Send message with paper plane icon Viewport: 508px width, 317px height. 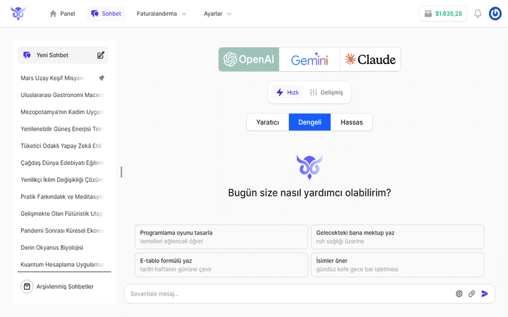point(485,294)
